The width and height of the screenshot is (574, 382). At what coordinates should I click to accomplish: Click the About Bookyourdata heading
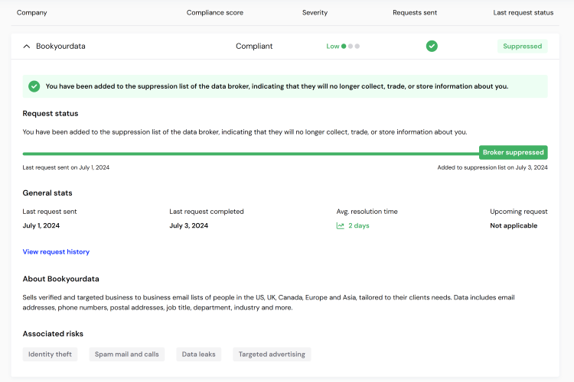click(x=60, y=279)
